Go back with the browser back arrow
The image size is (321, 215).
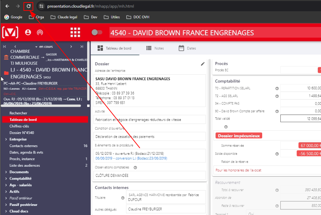(7, 6)
